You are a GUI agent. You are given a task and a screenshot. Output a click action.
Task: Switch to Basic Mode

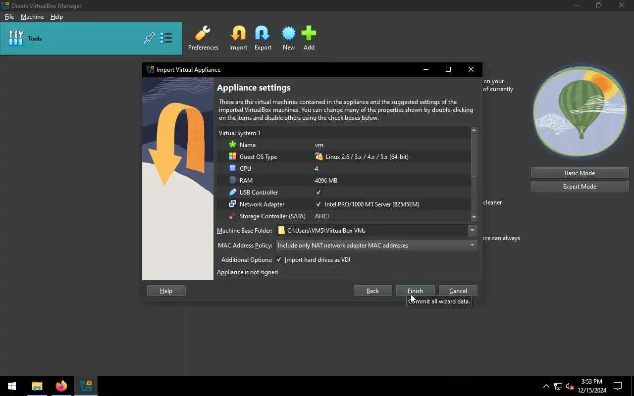tap(580, 173)
